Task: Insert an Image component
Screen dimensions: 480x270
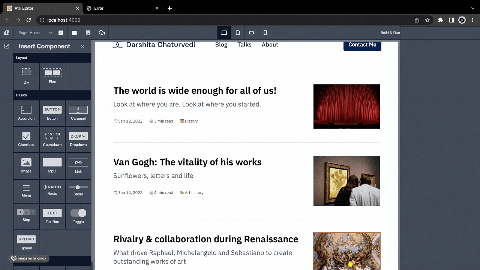Action: pos(26,166)
